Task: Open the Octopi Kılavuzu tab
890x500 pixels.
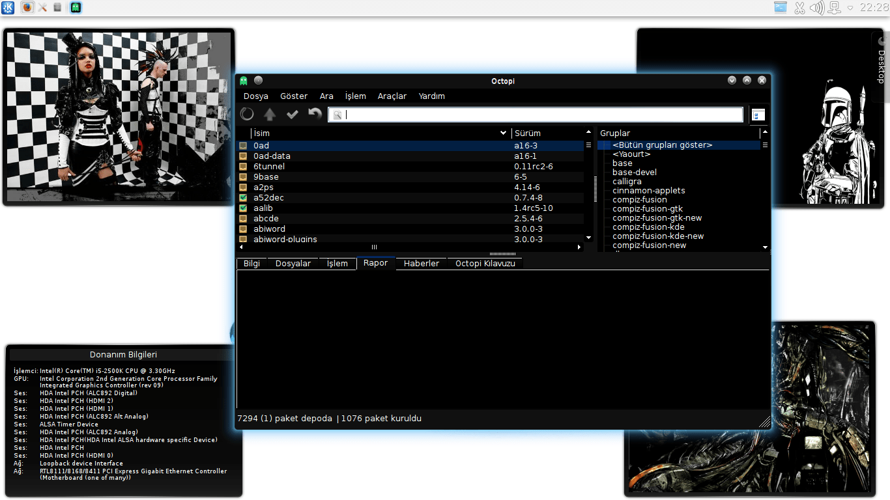Action: coord(485,264)
